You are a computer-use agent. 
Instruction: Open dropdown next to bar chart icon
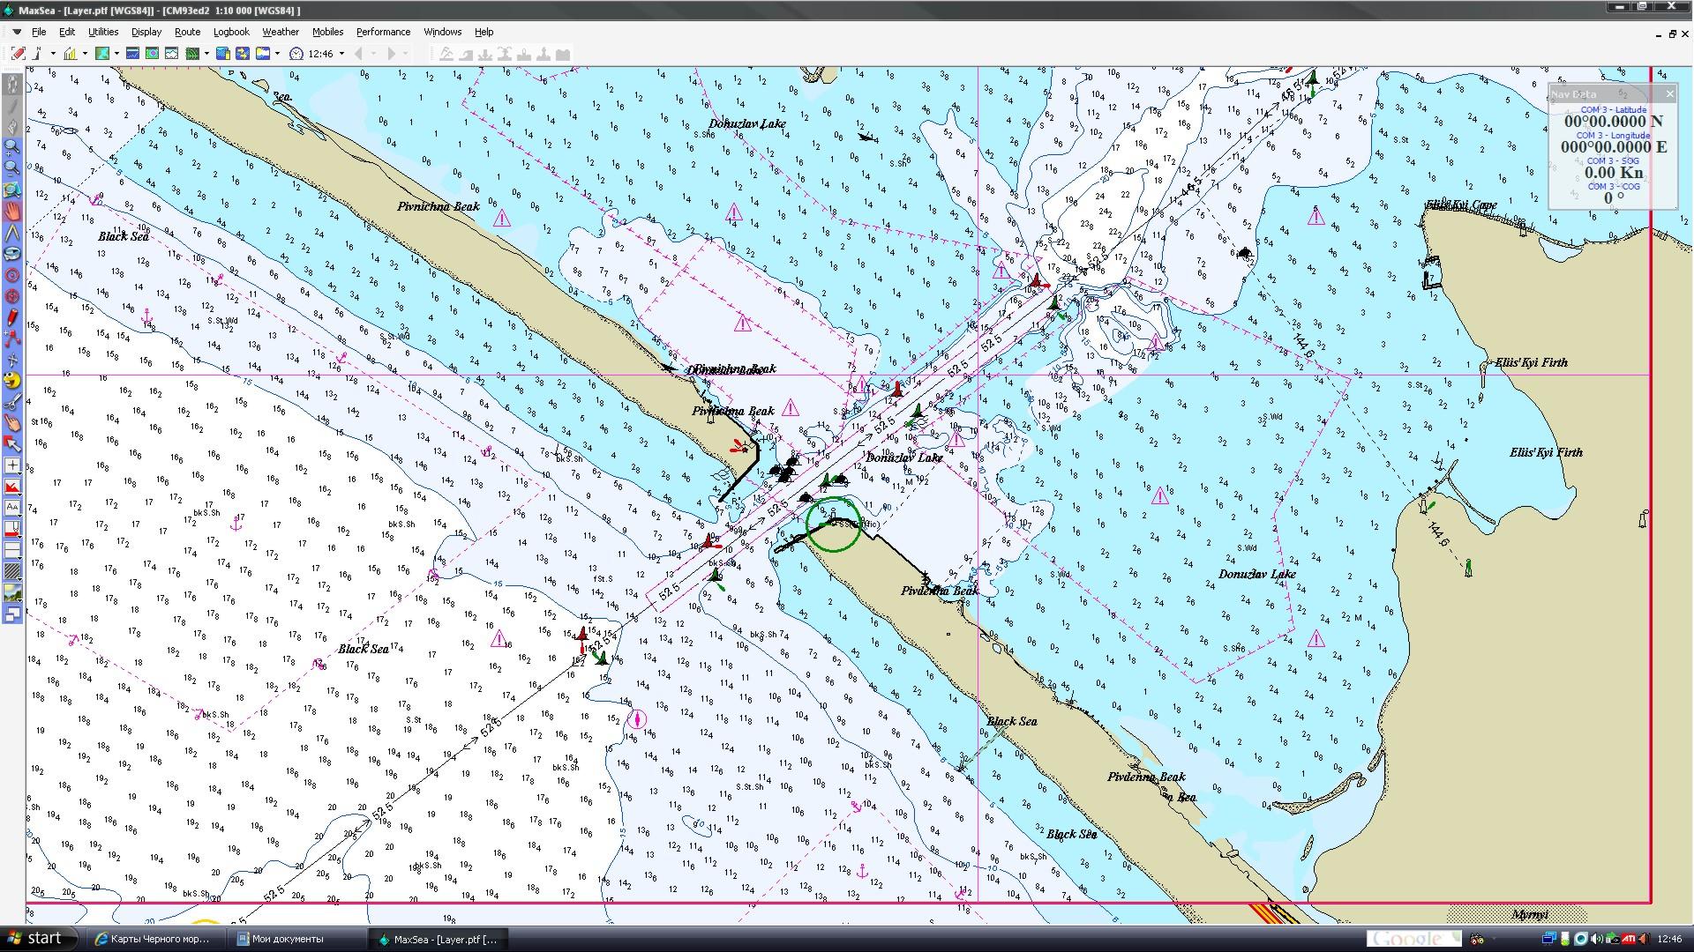[85, 54]
